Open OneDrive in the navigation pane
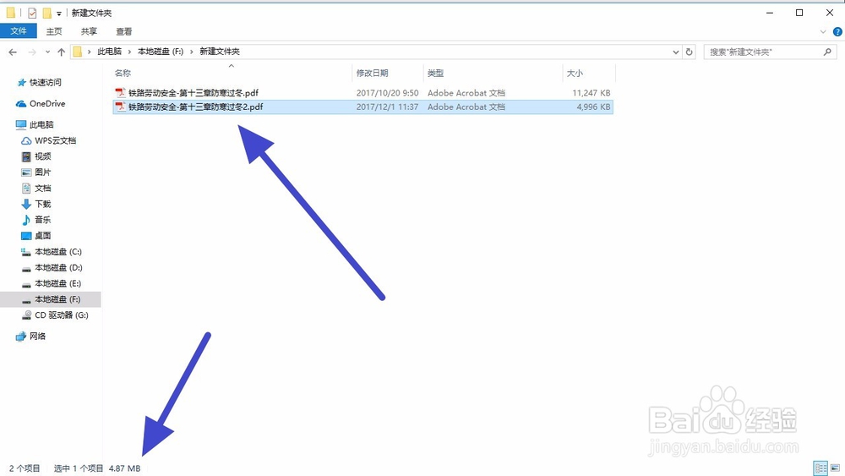 point(47,103)
